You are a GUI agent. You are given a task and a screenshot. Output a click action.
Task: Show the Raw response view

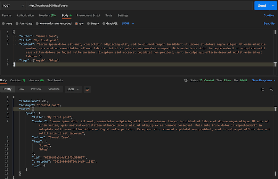(21, 89)
